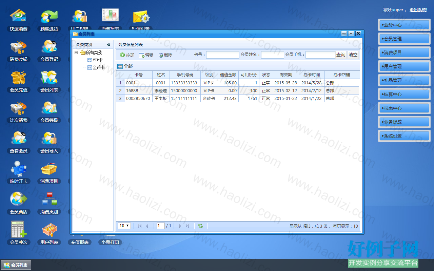Open the 会员冲次 calculator icon
Screen dimensions: 434x271
pyautogui.click(x=19, y=234)
